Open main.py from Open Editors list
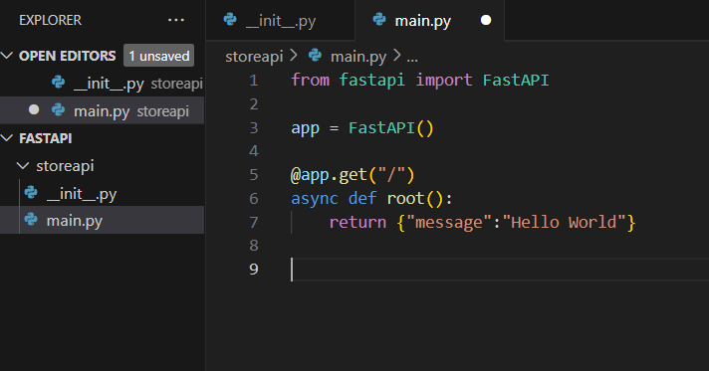The height and width of the screenshot is (371, 709). point(103,110)
